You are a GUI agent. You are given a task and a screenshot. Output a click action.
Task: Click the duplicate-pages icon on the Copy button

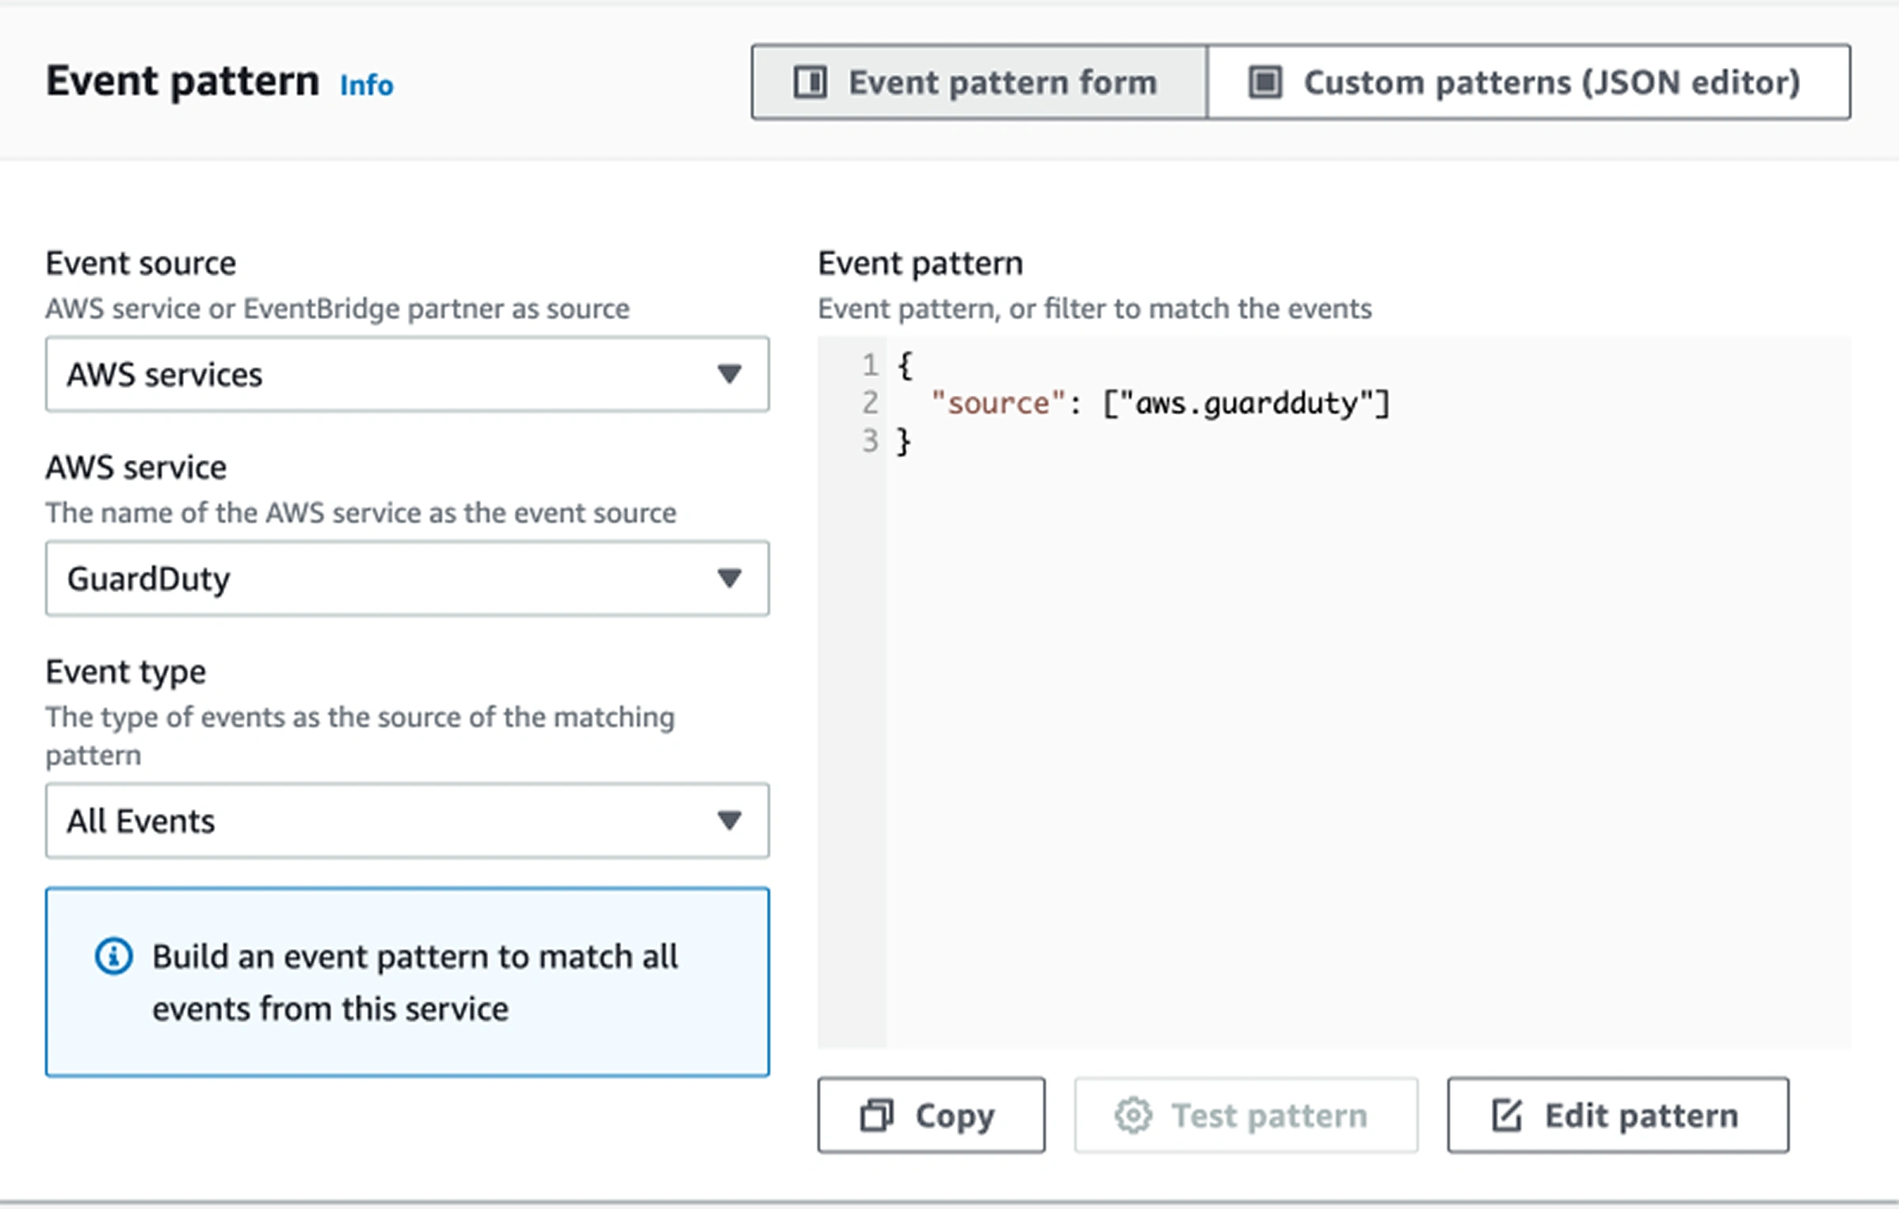click(x=876, y=1115)
